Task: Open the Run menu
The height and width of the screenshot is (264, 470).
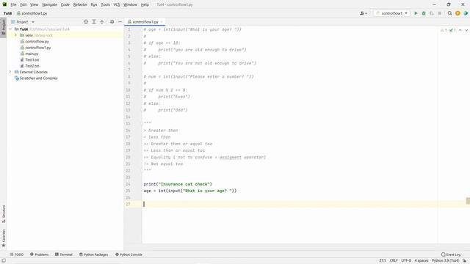Action: pyautogui.click(x=94, y=4)
